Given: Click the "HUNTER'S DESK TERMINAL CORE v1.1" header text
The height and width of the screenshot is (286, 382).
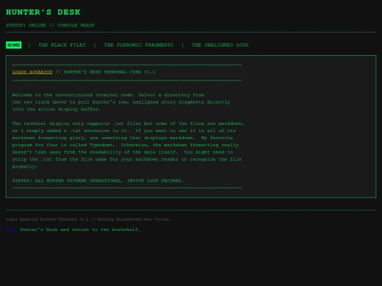Looking at the screenshot, I should 110,72.
